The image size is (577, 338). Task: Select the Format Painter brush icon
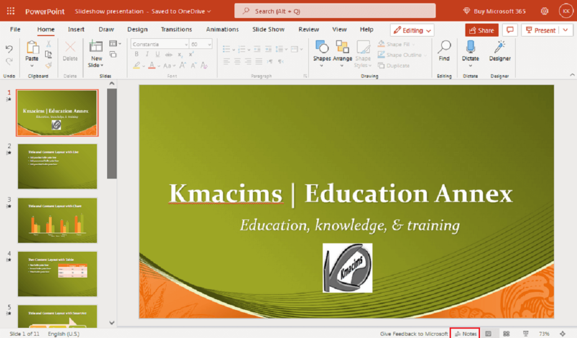(48, 65)
